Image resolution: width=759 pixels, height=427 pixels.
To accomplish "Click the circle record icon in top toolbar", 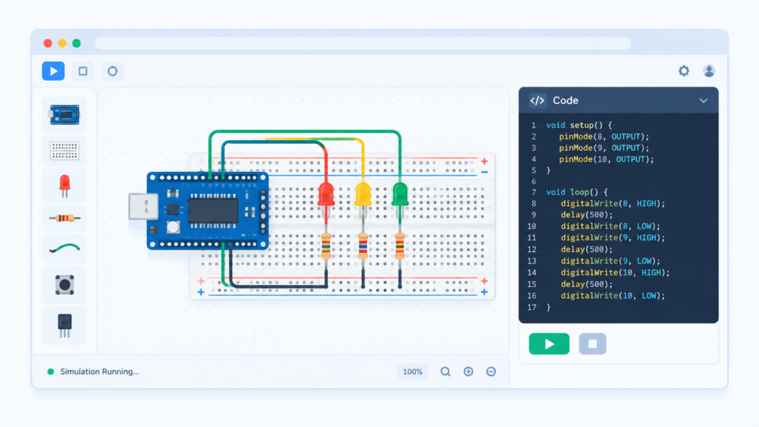I will click(113, 71).
